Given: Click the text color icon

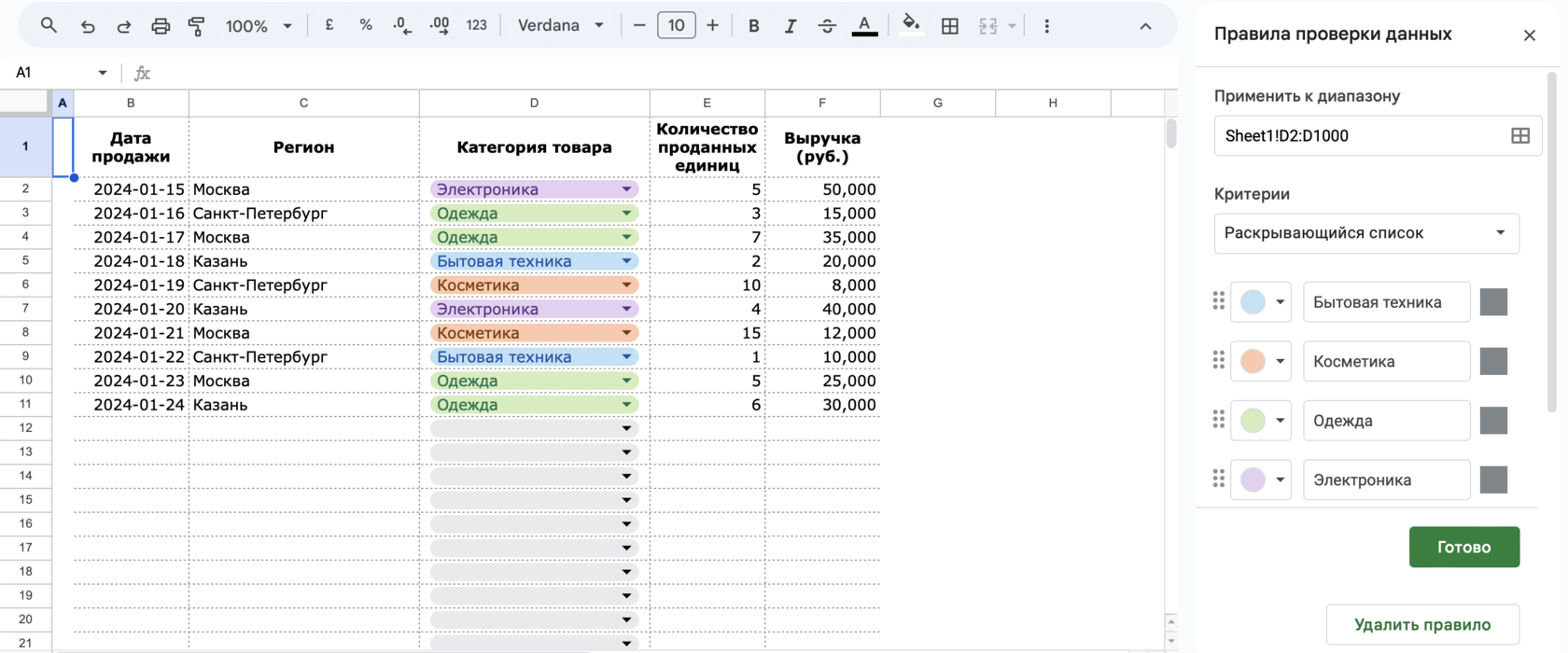Looking at the screenshot, I should [864, 25].
